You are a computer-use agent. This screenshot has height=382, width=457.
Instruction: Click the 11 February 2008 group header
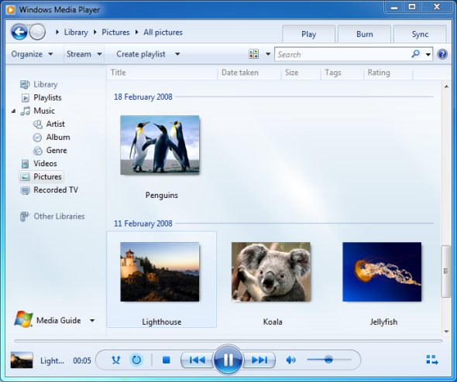(x=143, y=223)
